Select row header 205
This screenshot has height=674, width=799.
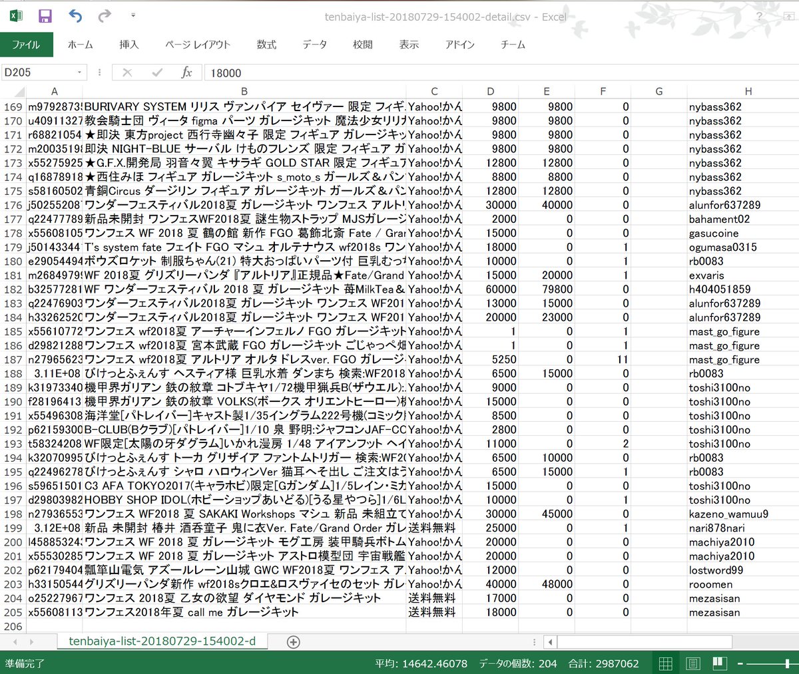13,612
